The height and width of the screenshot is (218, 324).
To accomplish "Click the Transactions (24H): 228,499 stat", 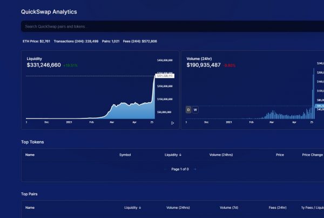I will [x=76, y=42].
